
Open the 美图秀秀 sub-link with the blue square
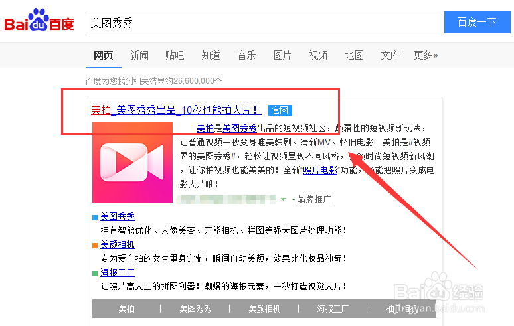(118, 217)
